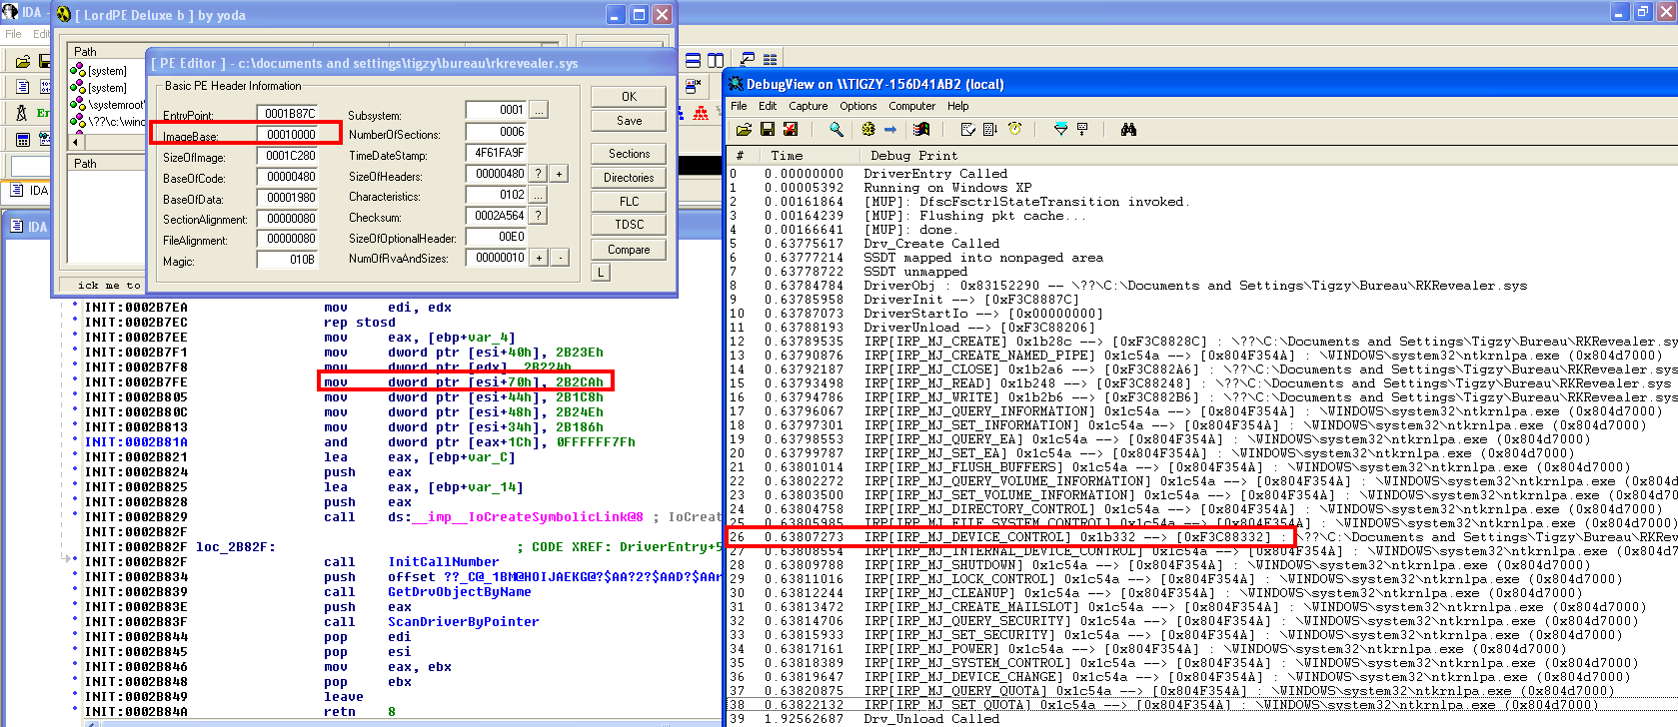Click the Directories button in PE Editor
1678x727 pixels.
pos(629,178)
